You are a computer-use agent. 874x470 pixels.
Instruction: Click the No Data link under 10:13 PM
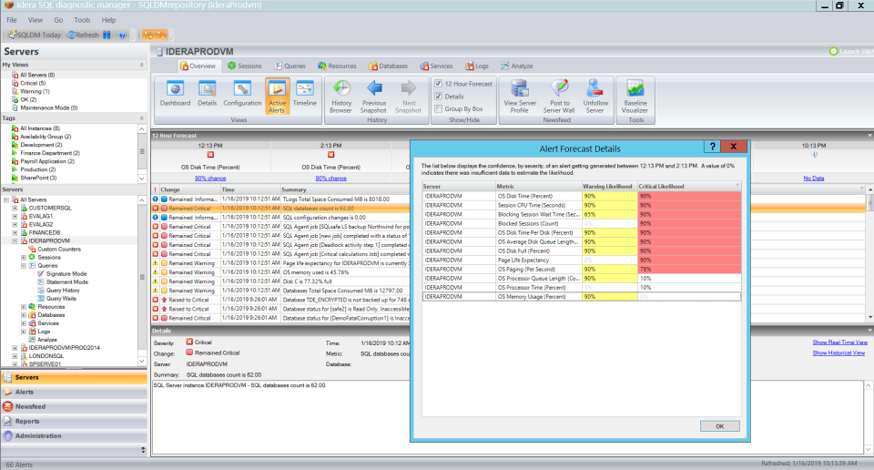(814, 179)
